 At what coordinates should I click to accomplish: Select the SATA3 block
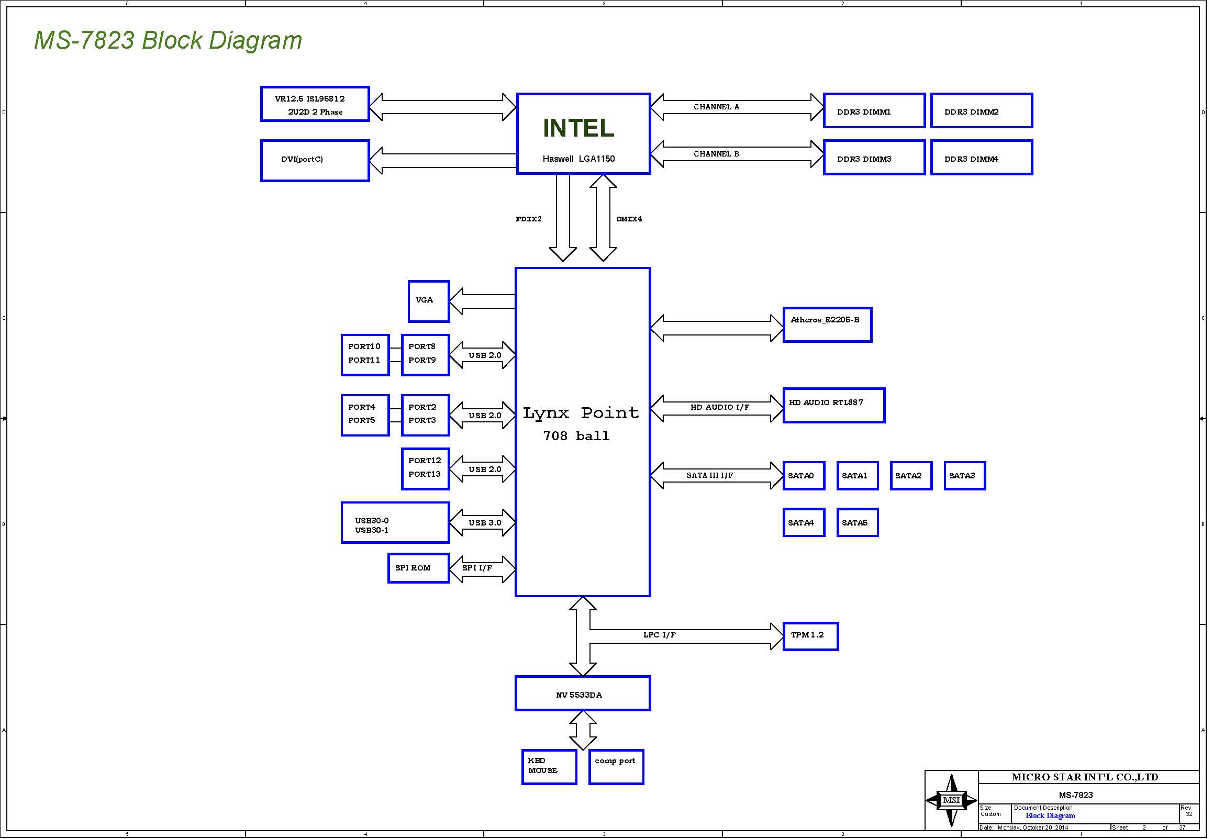964,476
